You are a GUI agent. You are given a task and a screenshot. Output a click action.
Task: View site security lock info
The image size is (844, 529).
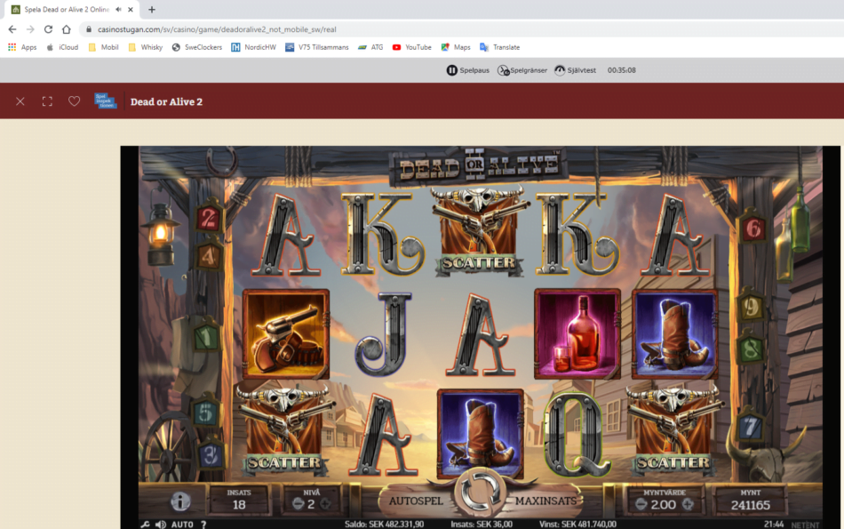(89, 29)
